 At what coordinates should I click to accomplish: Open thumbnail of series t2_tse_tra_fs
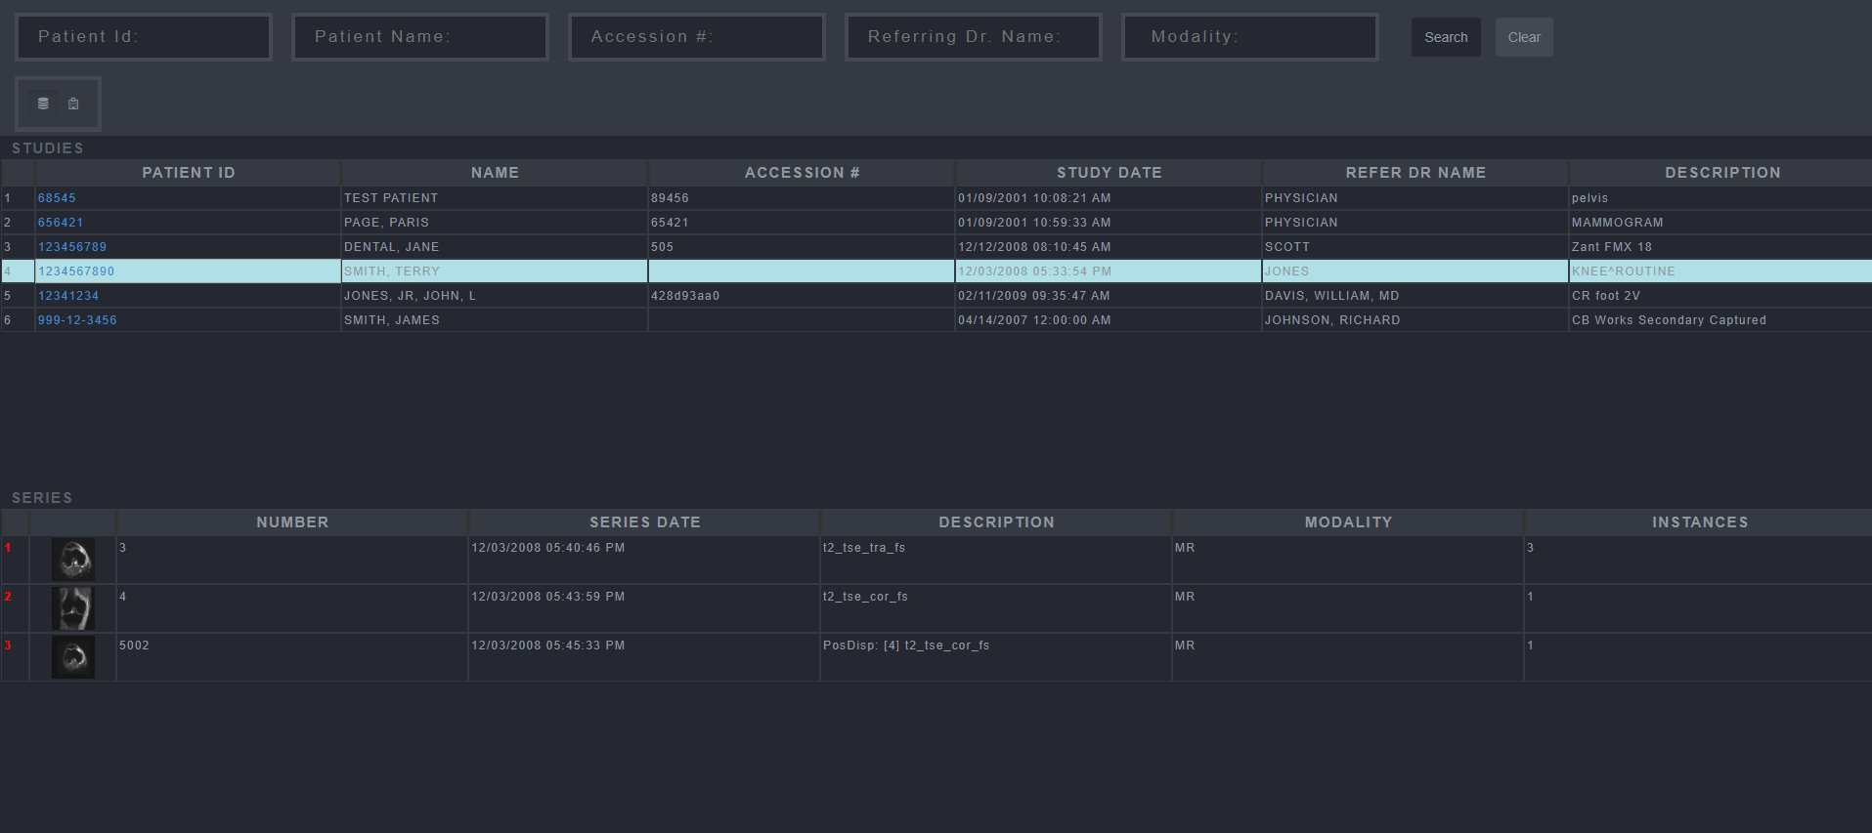73,560
